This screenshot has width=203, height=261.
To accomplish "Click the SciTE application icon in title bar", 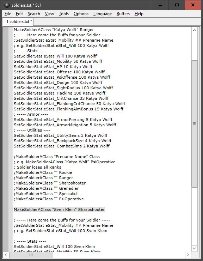I will pyautogui.click(x=7, y=5).
